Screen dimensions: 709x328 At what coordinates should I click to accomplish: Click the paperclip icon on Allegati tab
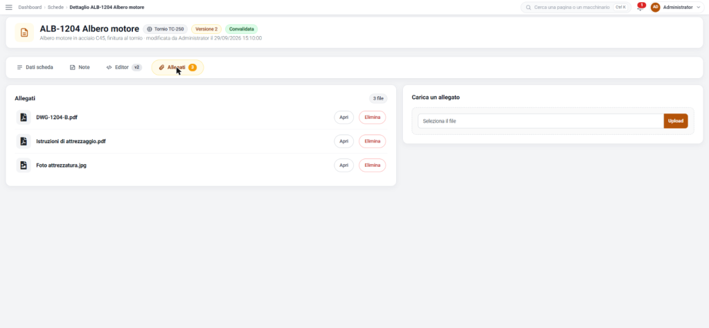(x=161, y=67)
